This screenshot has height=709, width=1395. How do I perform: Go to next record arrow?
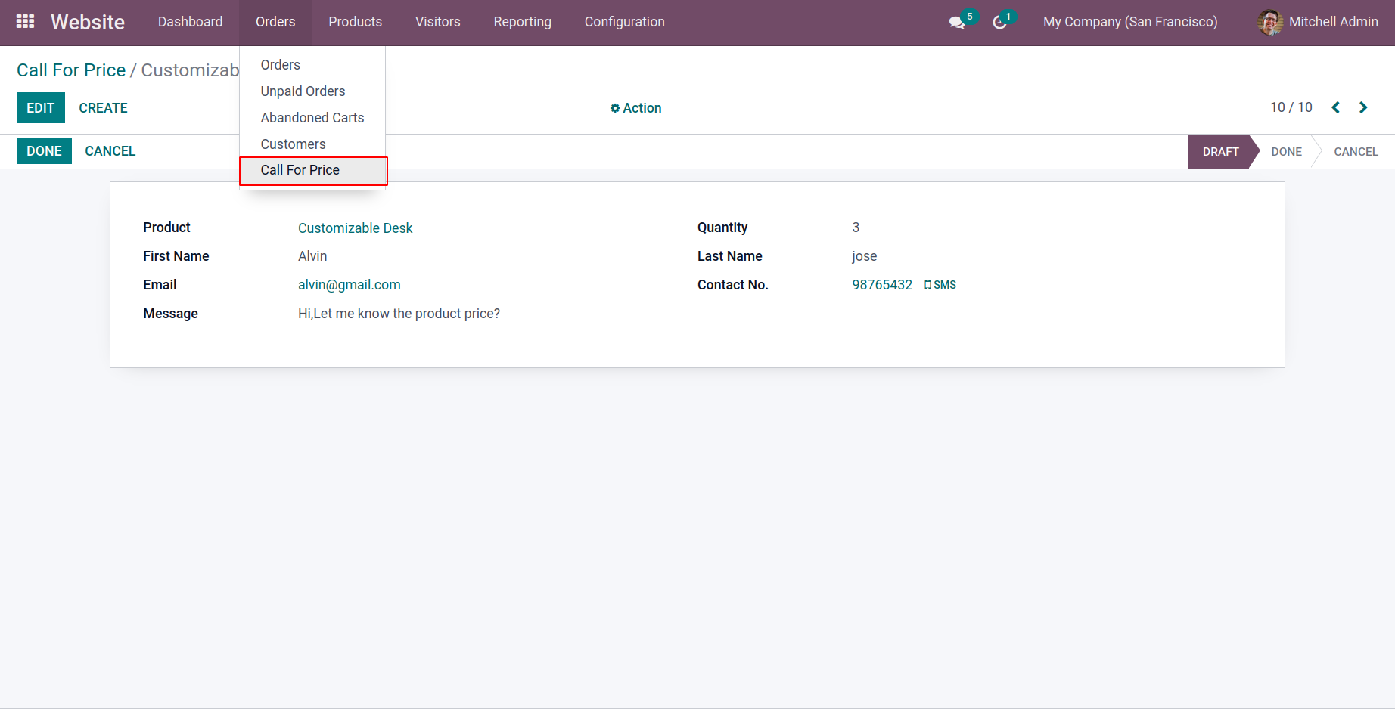click(x=1363, y=107)
